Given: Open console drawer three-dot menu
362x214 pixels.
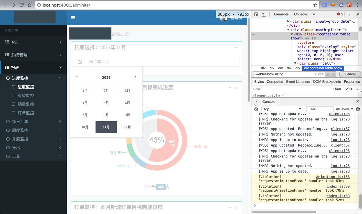Looking at the screenshot, I should click(x=256, y=102).
